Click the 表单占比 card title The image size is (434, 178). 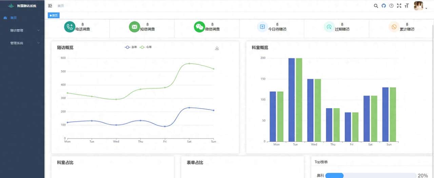point(195,162)
